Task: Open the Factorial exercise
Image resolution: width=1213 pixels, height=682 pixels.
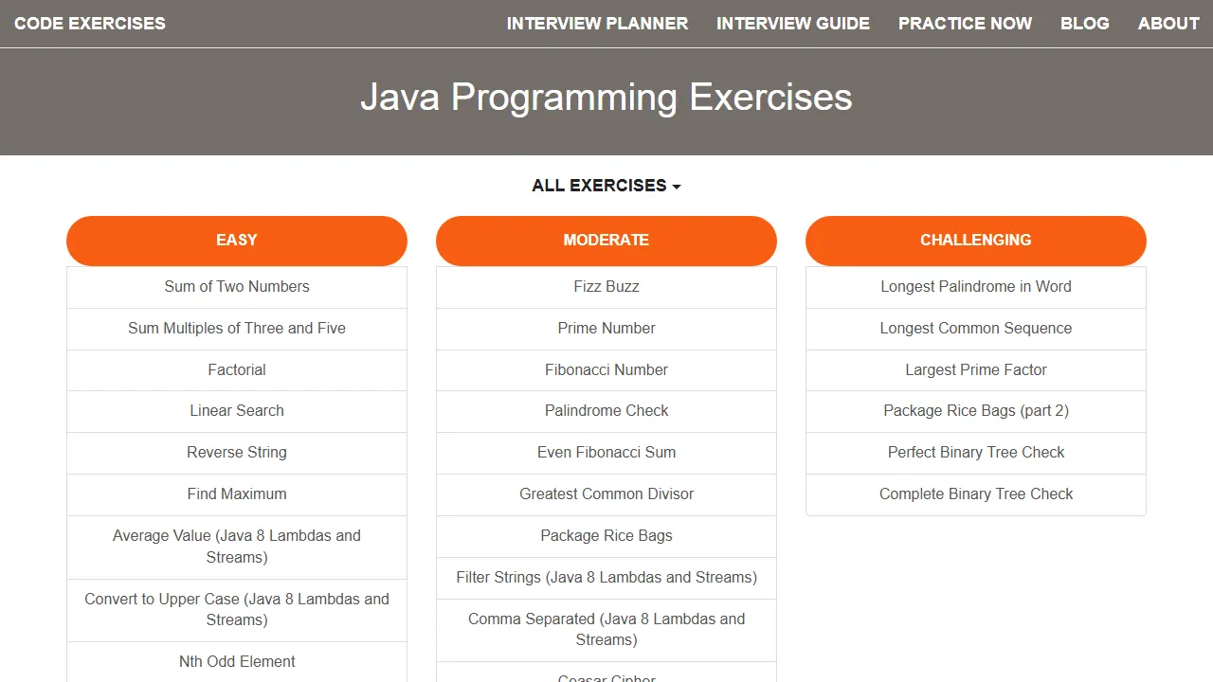Action: (237, 369)
